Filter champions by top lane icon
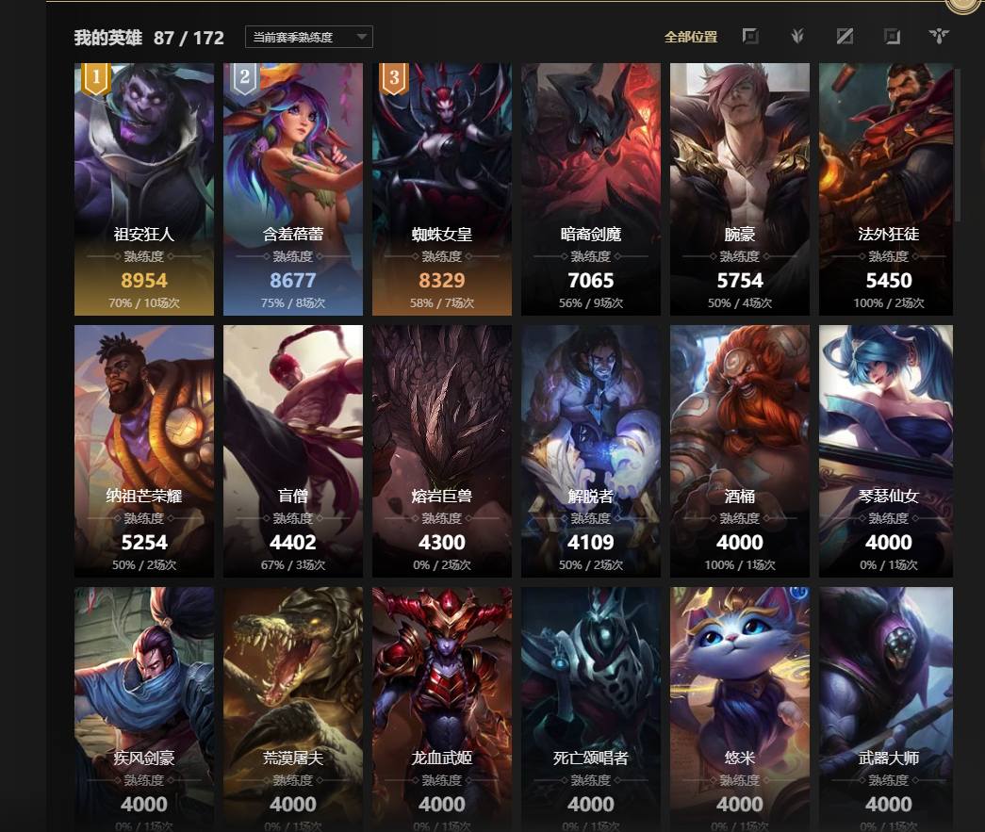 (750, 37)
